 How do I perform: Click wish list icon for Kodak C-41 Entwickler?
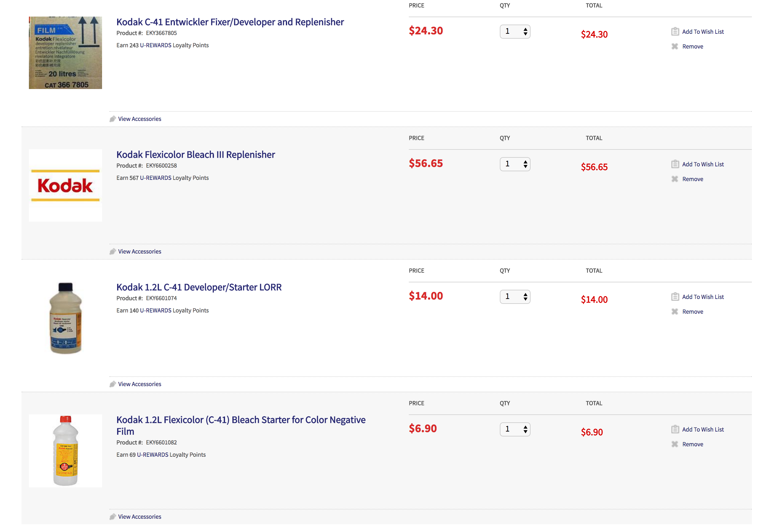675,32
